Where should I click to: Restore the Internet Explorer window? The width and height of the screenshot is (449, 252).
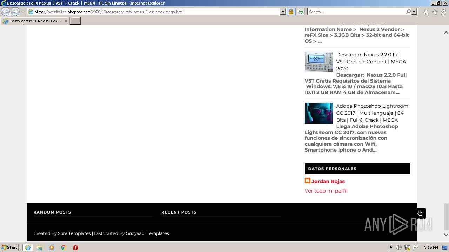(x=438, y=3)
